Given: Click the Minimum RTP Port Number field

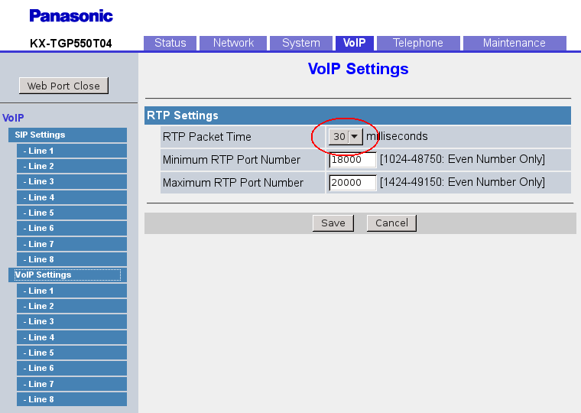Looking at the screenshot, I should point(352,160).
